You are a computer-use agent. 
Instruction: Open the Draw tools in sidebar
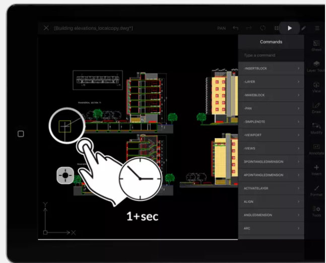click(x=316, y=108)
